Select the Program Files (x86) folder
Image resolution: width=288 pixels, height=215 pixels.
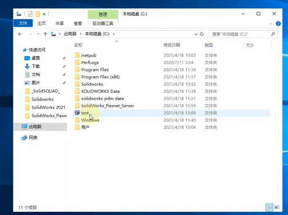[100, 77]
